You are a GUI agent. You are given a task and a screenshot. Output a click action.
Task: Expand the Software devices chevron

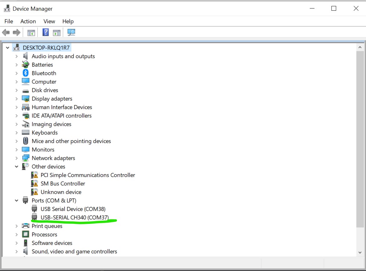(x=17, y=243)
